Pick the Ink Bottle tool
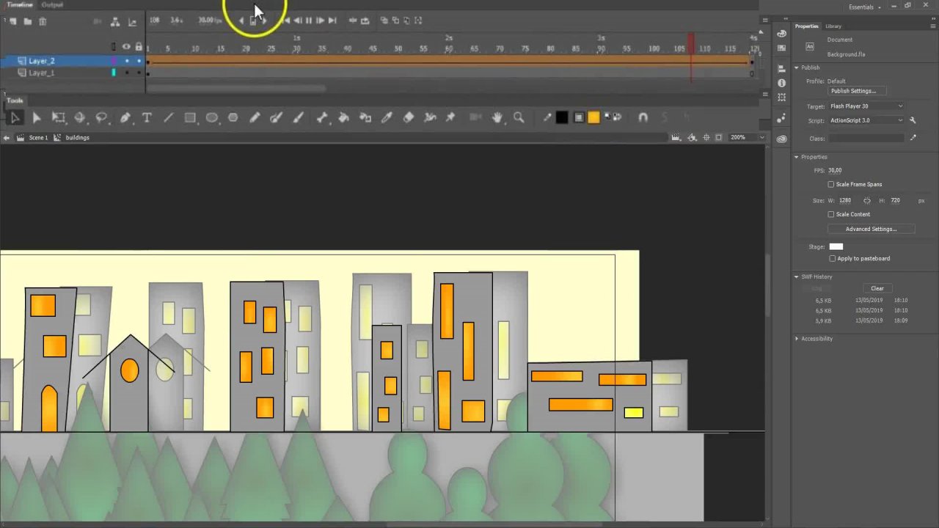Screen dimensions: 939x528 [365, 117]
